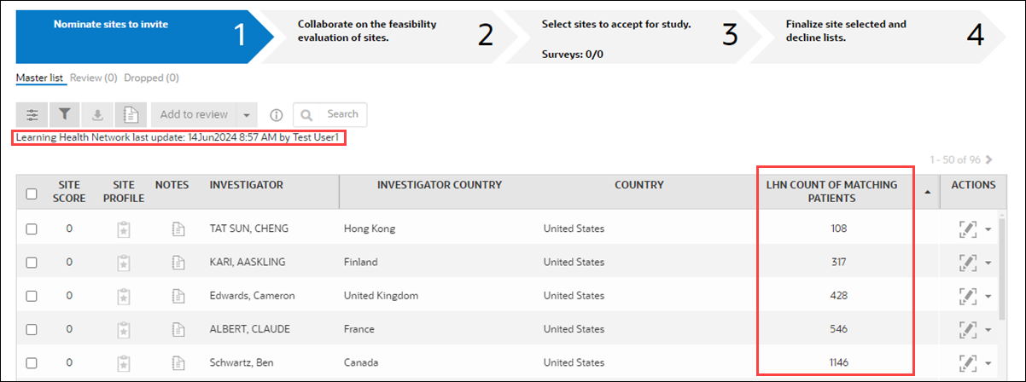Expand actions dropdown for ALBERT, CLAUDE

[988, 330]
